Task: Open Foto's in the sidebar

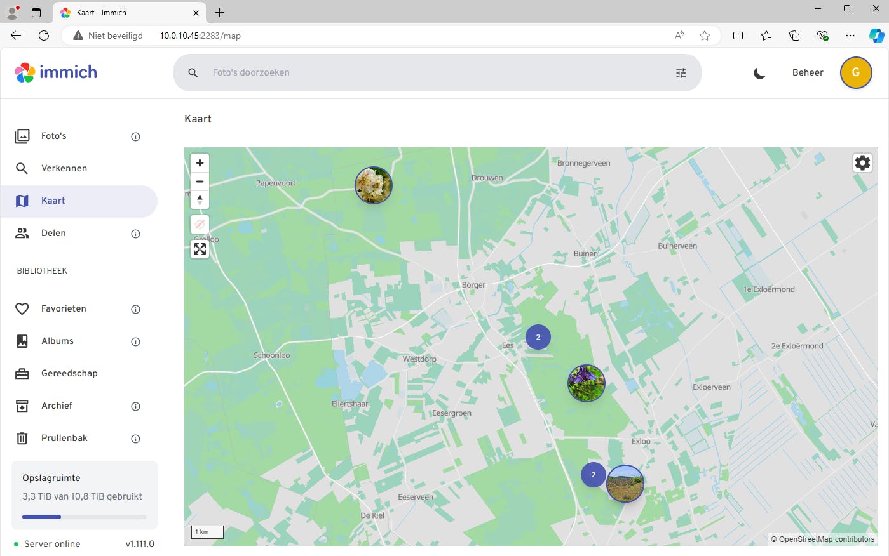Action: tap(79, 136)
